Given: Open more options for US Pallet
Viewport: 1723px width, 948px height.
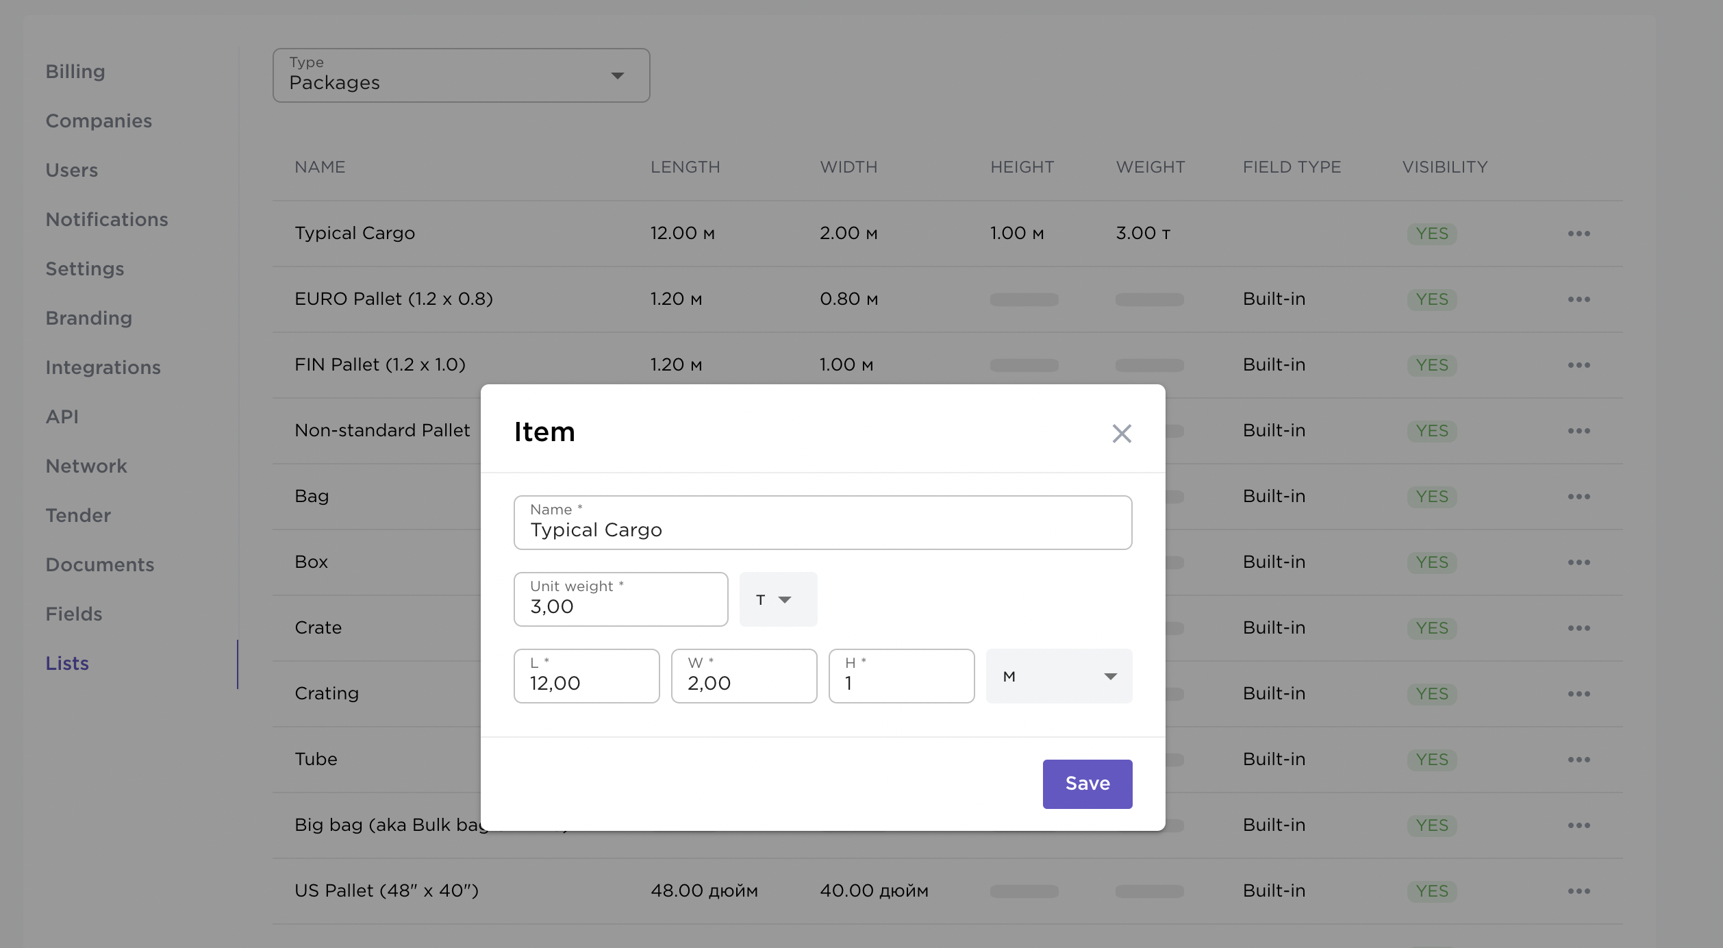Looking at the screenshot, I should (1579, 891).
